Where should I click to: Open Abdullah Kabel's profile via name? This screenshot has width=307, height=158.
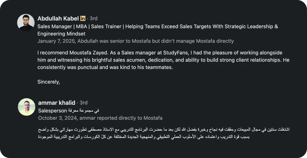pos(58,18)
